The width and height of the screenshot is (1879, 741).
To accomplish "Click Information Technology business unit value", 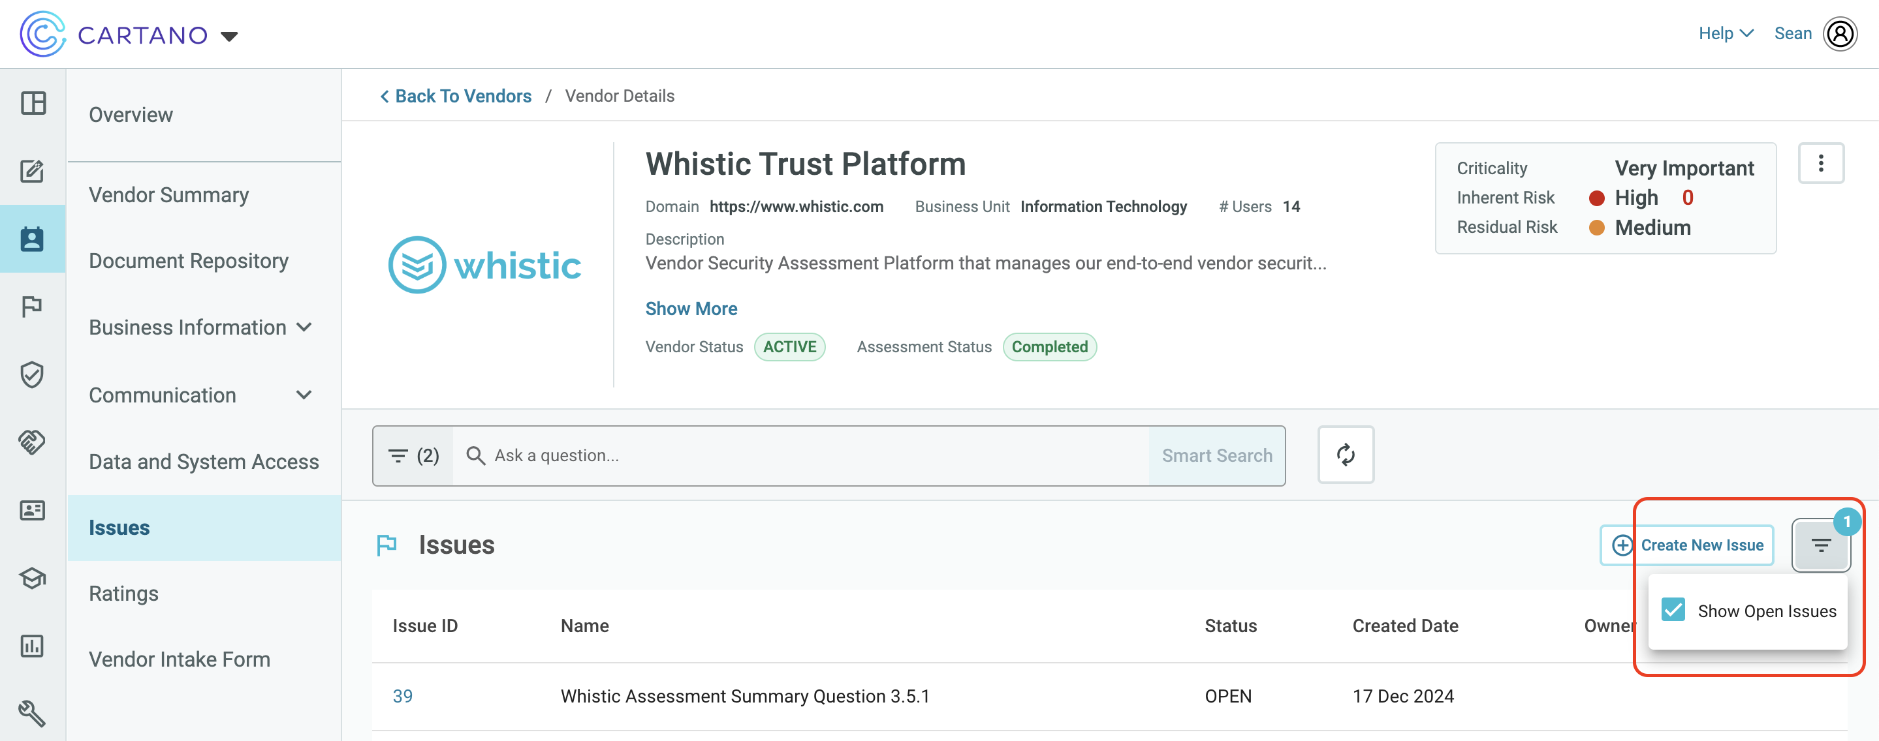I will (1103, 206).
